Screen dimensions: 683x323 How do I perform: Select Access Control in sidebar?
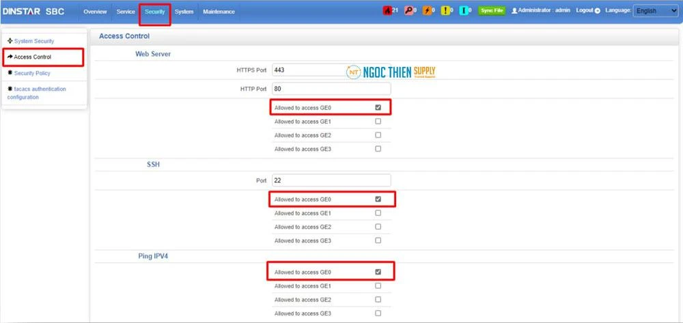click(33, 57)
